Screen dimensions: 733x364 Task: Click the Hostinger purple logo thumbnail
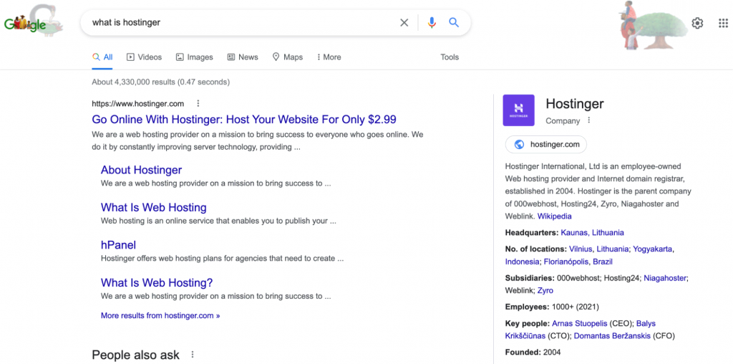(519, 111)
